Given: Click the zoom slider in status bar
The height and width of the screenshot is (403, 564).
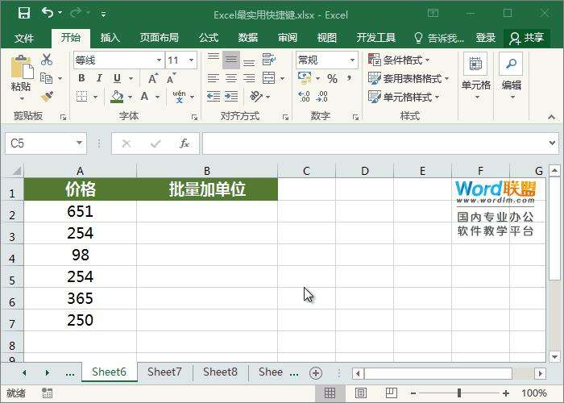Looking at the screenshot, I should tap(459, 393).
